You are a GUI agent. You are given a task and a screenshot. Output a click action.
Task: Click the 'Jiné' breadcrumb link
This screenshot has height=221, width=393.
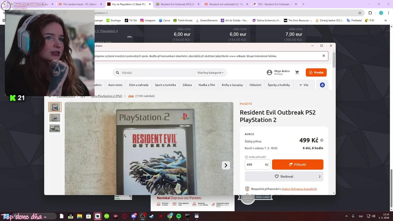(x=131, y=96)
